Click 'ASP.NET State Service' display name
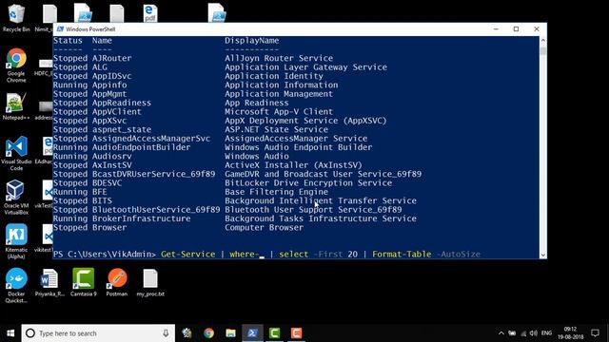This screenshot has height=342, width=609. (276, 129)
